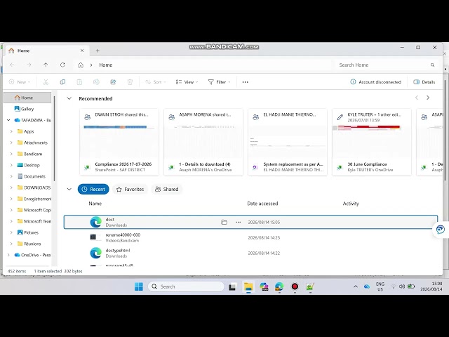Screen dimensions: 449x337
Task: Go up one folder level
Action: pos(46,65)
